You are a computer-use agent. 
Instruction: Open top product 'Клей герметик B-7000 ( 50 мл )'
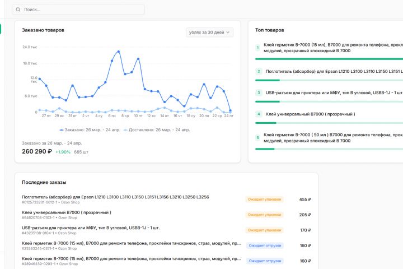coord(333,138)
